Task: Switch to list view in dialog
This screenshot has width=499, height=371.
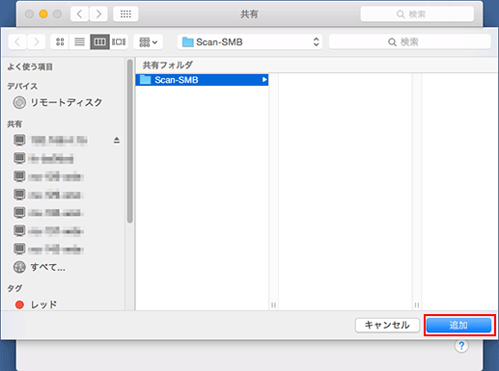Action: tap(79, 41)
